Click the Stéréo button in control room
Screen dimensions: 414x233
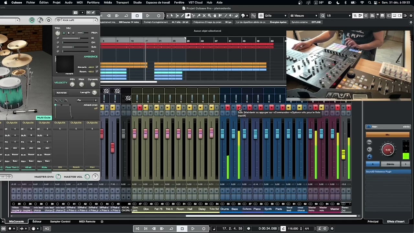coord(390,164)
